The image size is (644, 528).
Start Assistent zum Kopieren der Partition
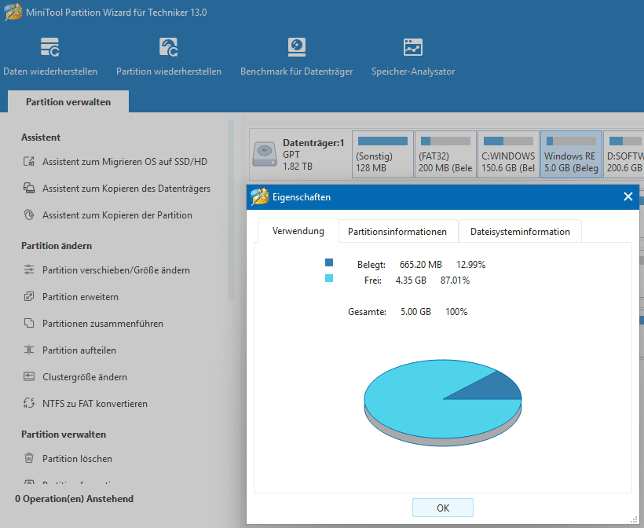[117, 215]
